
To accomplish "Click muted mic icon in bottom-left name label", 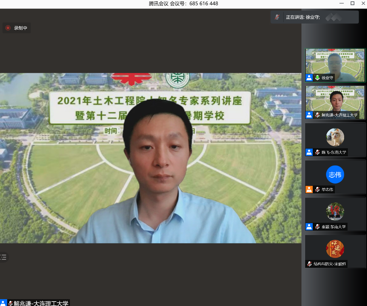I will click(x=10, y=303).
